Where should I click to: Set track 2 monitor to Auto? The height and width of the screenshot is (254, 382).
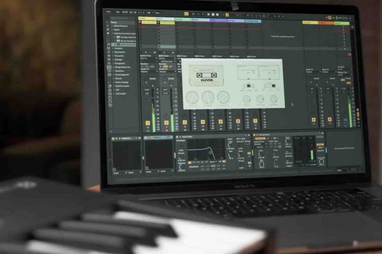pyautogui.click(x=166, y=66)
